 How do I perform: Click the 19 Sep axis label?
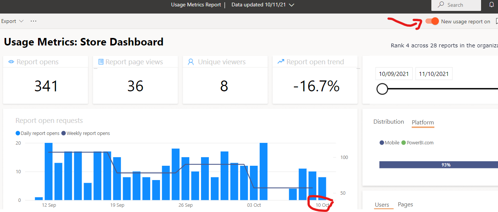click(117, 205)
